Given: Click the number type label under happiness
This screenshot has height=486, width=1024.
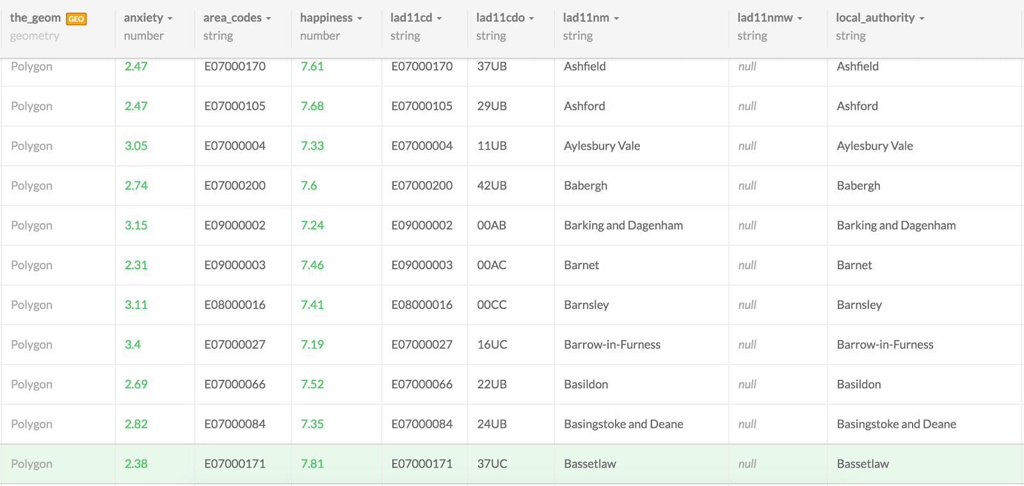Looking at the screenshot, I should [x=320, y=36].
